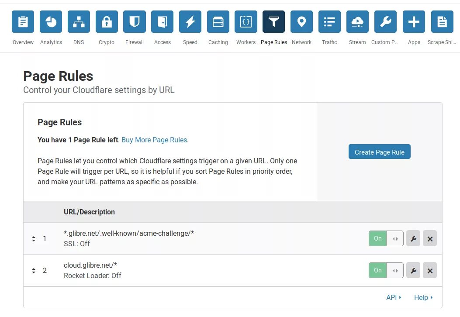Click the Rocket Loader: Off description
The width and height of the screenshot is (460, 317).
pyautogui.click(x=93, y=276)
